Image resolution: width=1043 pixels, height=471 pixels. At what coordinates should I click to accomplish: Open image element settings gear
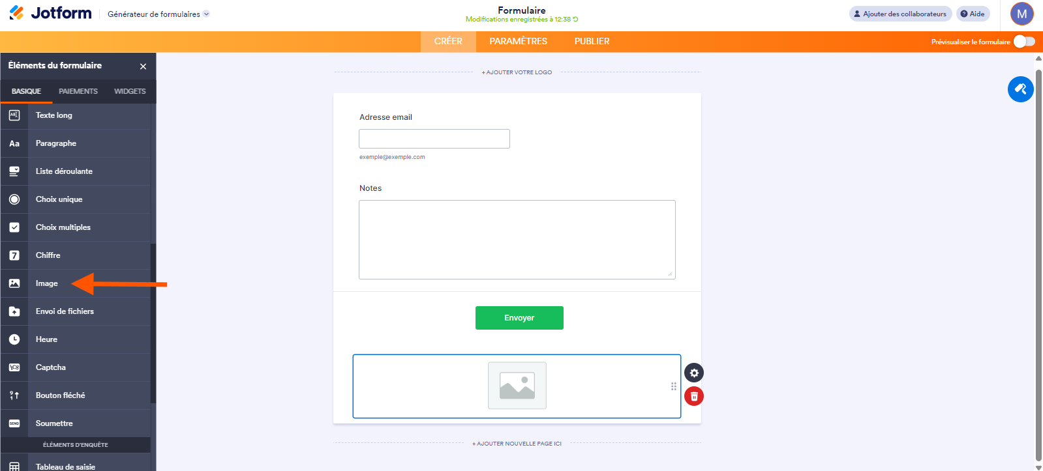pos(694,373)
